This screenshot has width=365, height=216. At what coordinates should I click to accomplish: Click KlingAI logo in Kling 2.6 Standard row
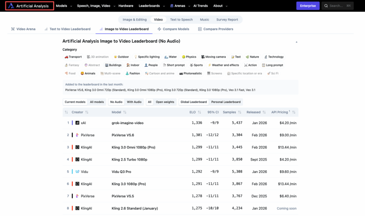pyautogui.click(x=77, y=208)
